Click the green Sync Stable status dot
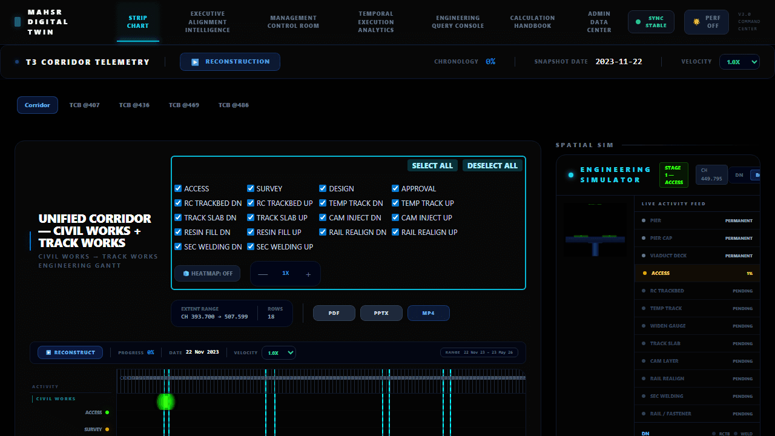 pos(638,22)
